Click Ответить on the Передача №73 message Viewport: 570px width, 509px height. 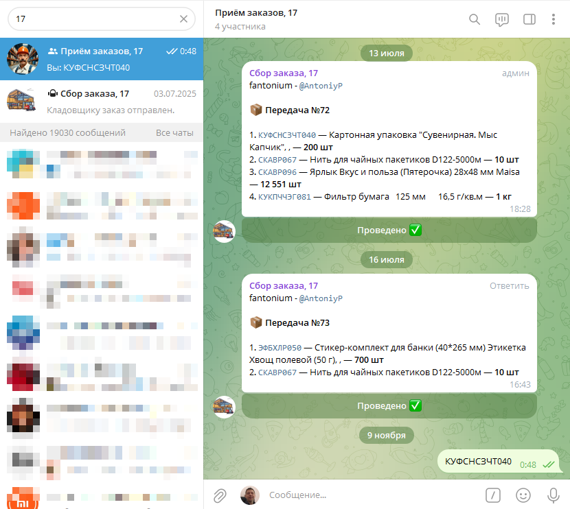click(509, 286)
